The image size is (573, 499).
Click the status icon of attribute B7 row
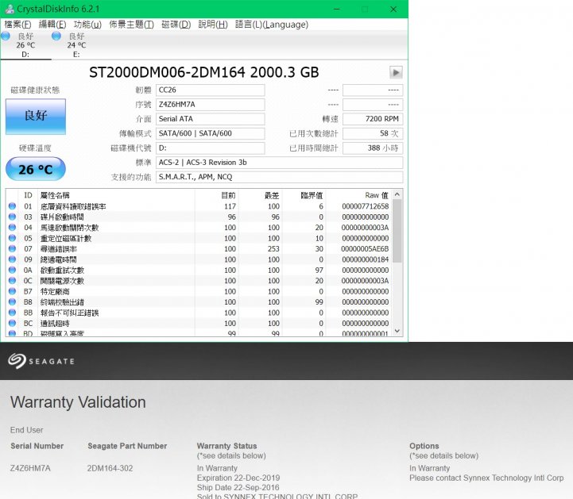[x=12, y=291]
